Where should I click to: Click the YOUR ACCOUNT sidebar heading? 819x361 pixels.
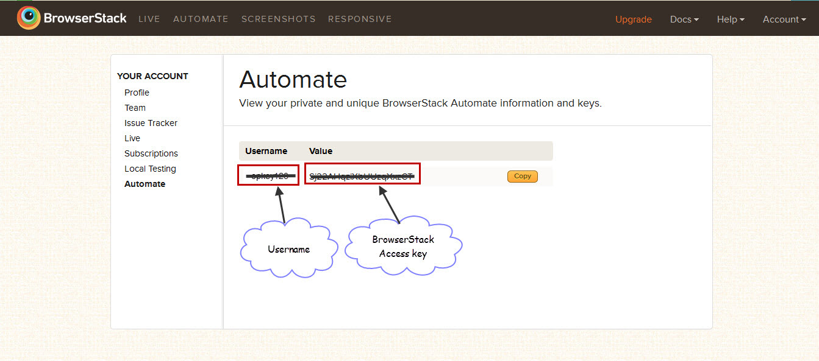pos(152,76)
